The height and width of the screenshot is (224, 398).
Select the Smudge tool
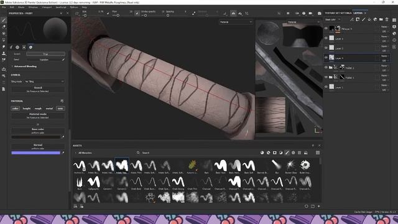[x=4, y=47]
